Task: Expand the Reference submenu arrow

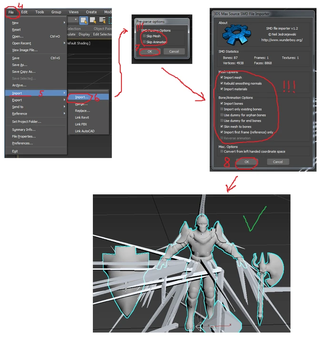Action: point(64,113)
